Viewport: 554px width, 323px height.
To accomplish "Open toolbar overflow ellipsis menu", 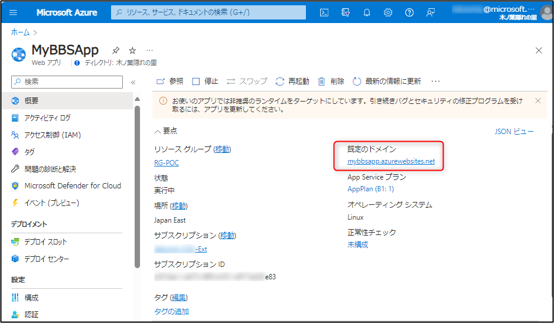I will 435,81.
